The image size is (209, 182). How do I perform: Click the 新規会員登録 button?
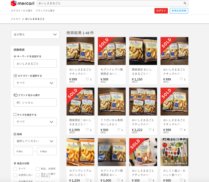pyautogui.click(x=179, y=11)
